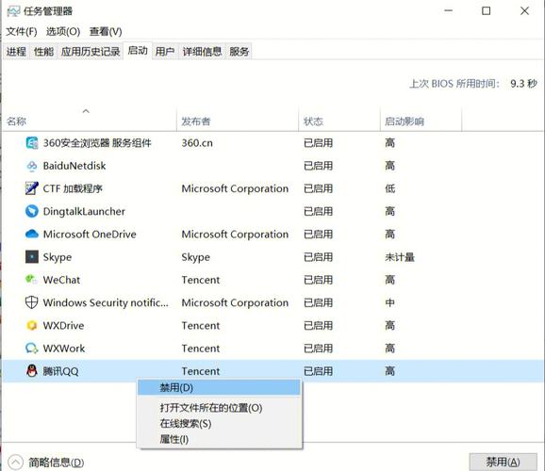Click the CTF 加载程序 pen icon
The height and width of the screenshot is (471, 545).
[32, 188]
